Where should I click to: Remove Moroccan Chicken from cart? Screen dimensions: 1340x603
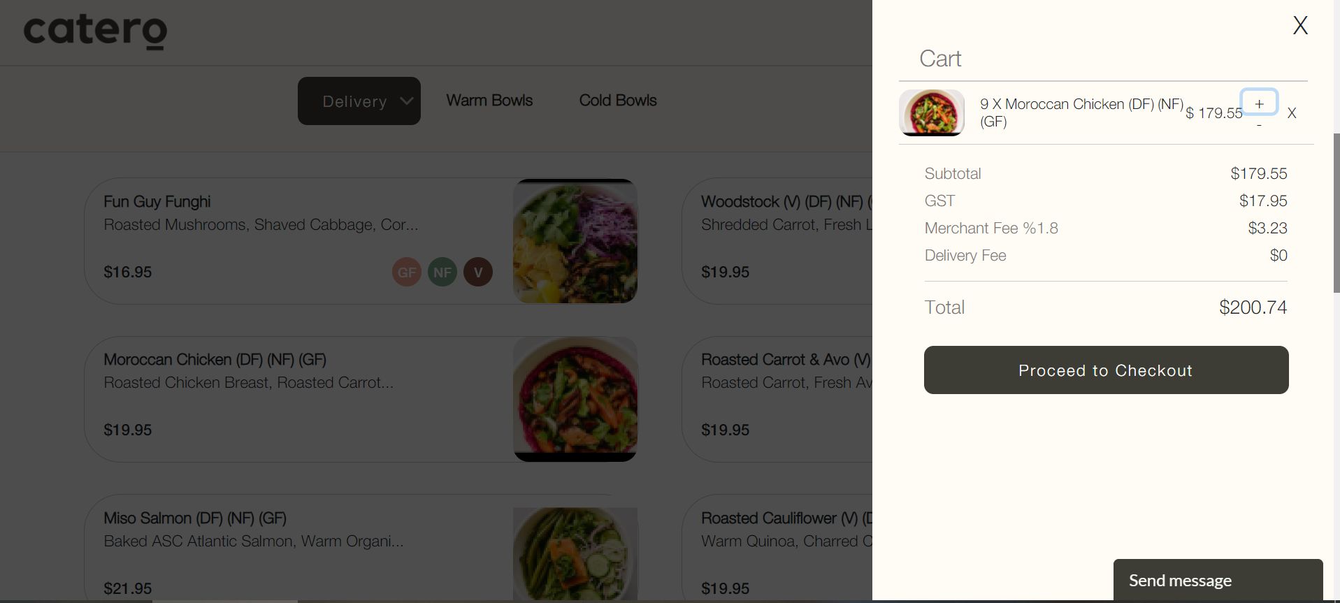tap(1291, 113)
